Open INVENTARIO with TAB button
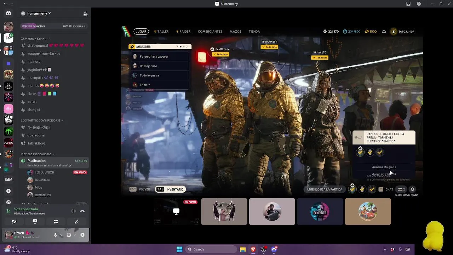The image size is (453, 255). [171, 189]
